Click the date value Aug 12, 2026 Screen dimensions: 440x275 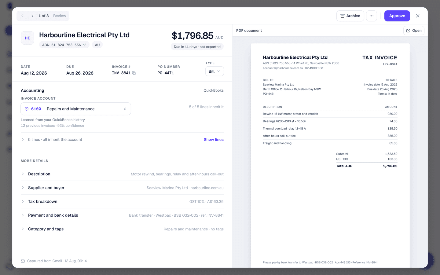point(34,73)
